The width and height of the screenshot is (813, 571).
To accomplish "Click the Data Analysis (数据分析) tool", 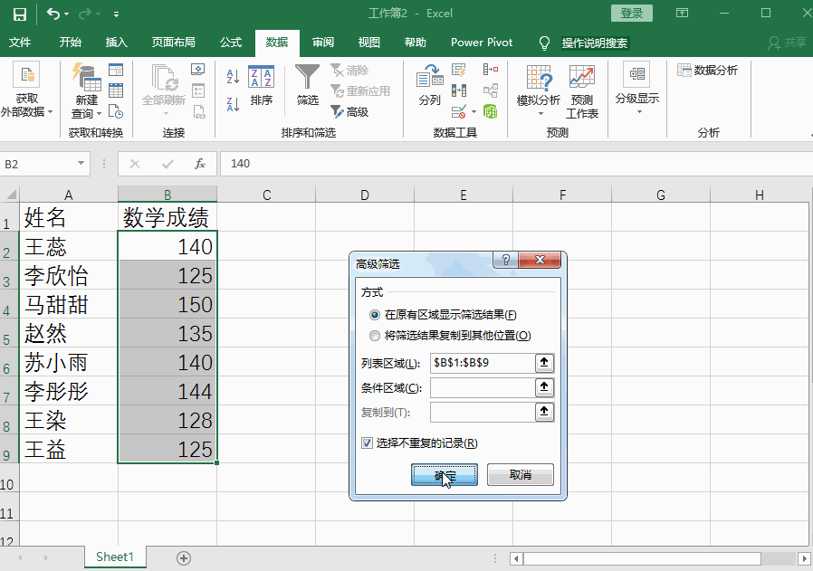I will coord(707,71).
